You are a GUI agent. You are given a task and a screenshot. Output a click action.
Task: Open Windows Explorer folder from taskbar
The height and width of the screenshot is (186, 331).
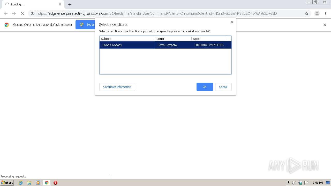(29, 183)
